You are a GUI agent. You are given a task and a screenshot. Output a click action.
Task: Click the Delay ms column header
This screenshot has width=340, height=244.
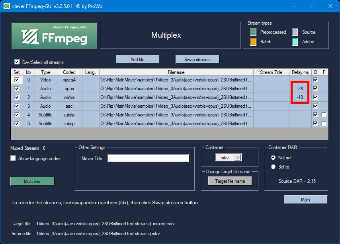(300, 72)
